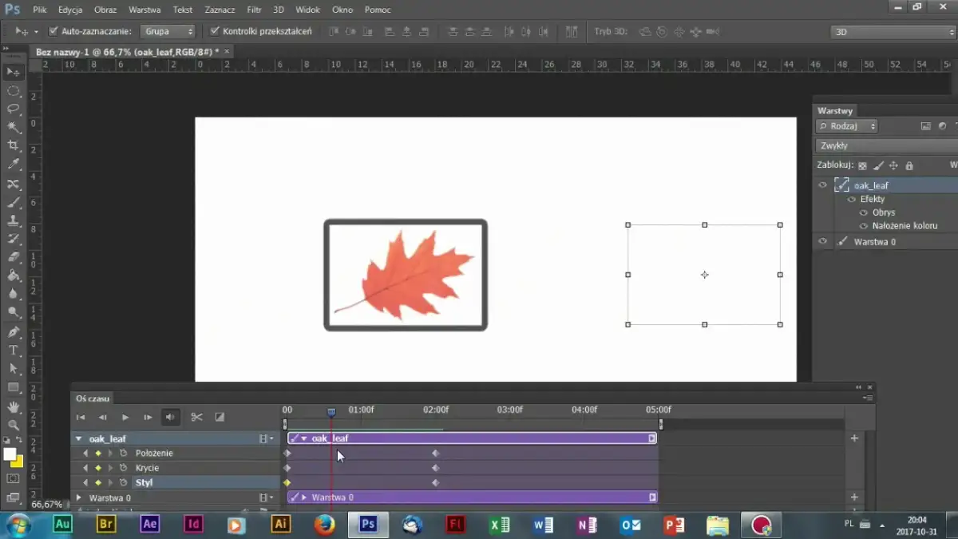Launch Firefox from the taskbar
Screen dimensions: 958x539
(x=325, y=525)
